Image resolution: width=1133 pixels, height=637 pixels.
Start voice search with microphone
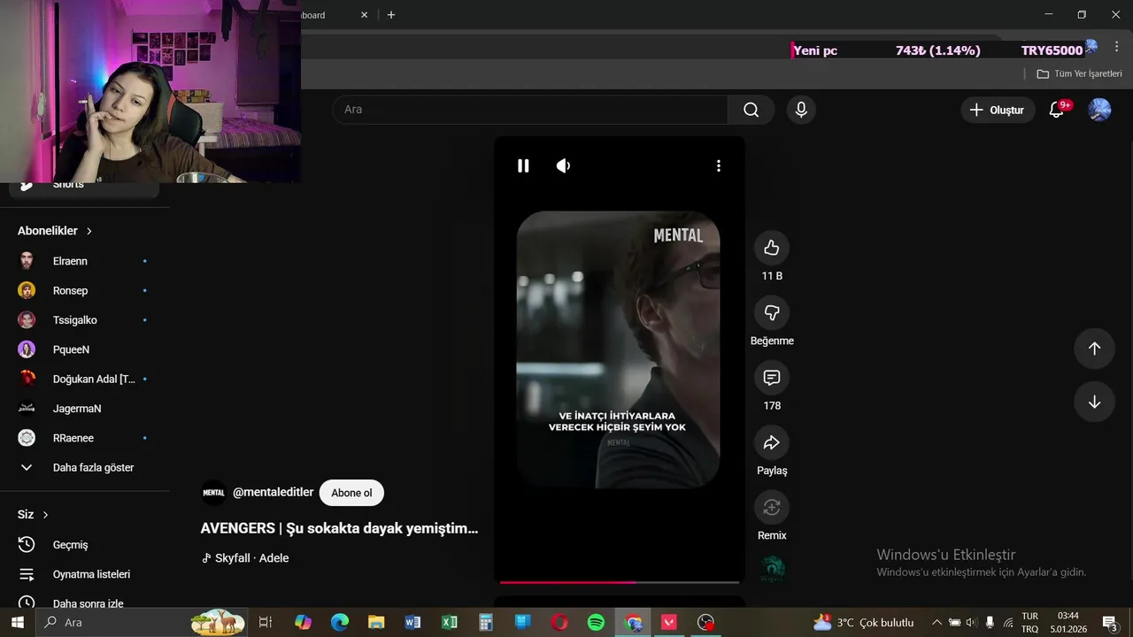pyautogui.click(x=801, y=110)
